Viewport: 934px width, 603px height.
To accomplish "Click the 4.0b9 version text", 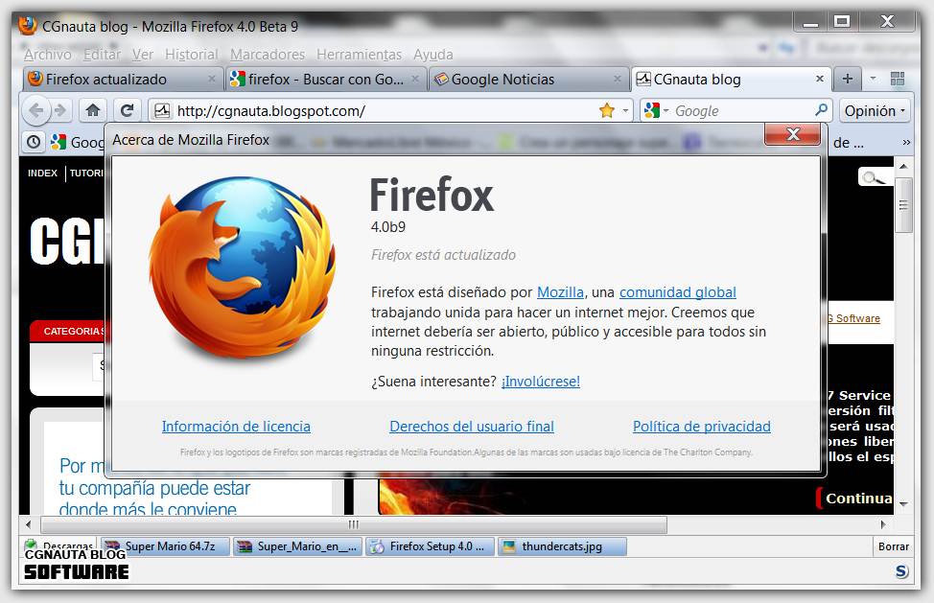I will pos(387,227).
